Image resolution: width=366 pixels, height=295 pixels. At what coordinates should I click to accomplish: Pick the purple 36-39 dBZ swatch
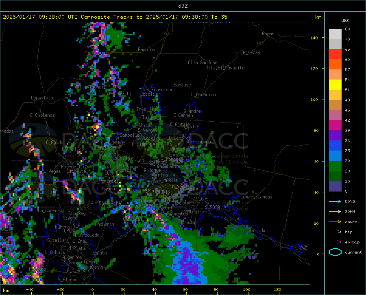point(335,136)
